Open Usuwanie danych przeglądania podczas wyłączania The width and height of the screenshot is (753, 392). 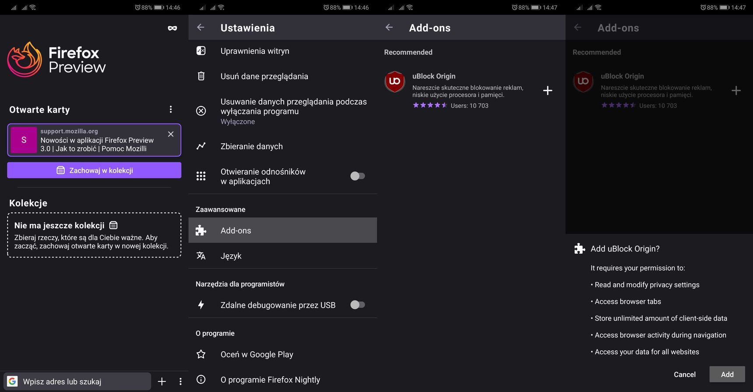click(x=283, y=111)
